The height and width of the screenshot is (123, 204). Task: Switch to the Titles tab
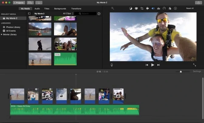pos(47,8)
